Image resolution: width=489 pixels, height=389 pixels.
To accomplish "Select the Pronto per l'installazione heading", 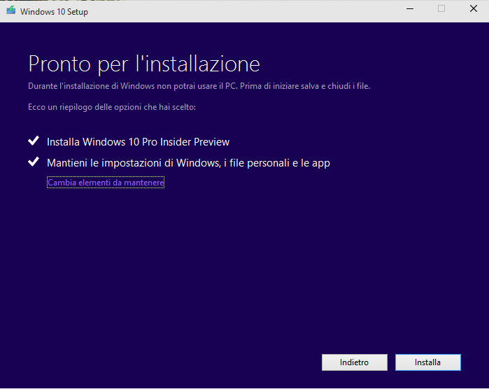I will 144,64.
